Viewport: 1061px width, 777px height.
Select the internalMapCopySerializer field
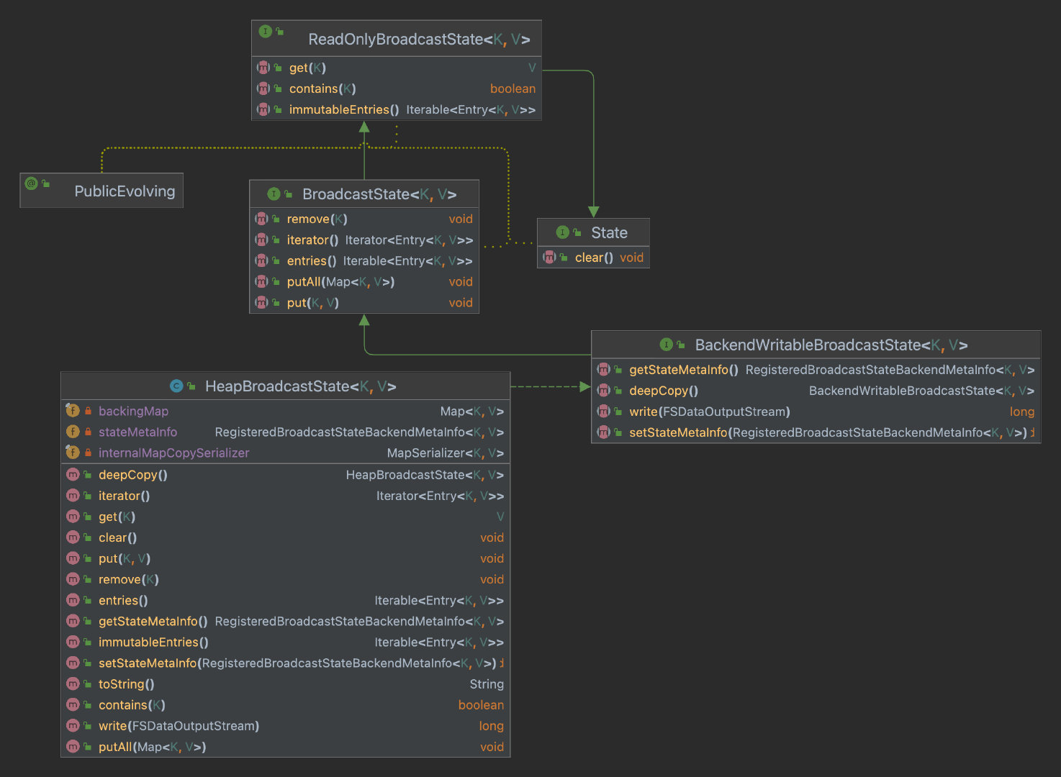point(173,453)
